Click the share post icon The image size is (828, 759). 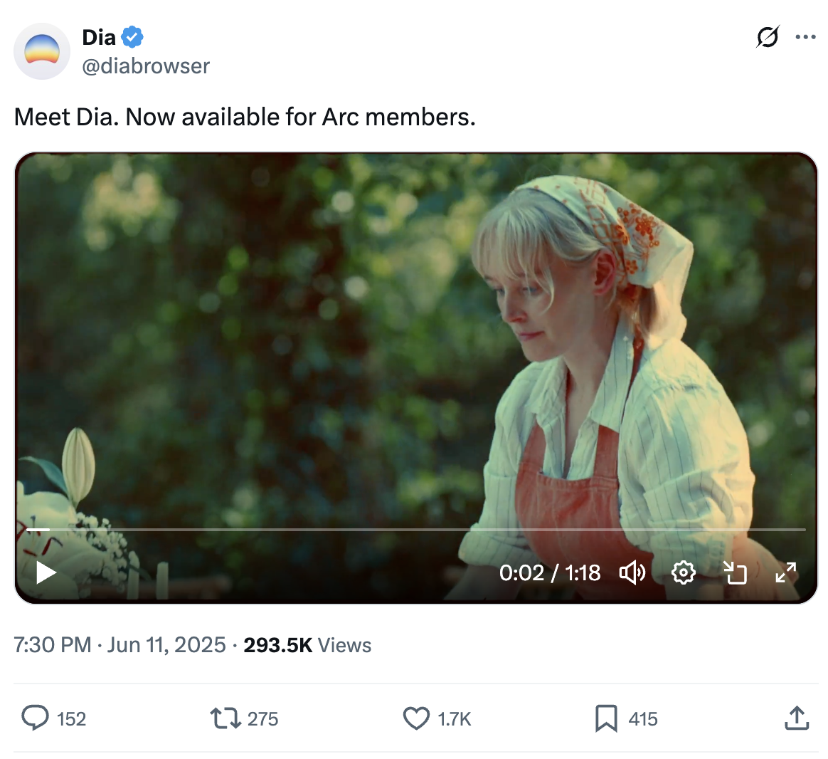tap(797, 718)
